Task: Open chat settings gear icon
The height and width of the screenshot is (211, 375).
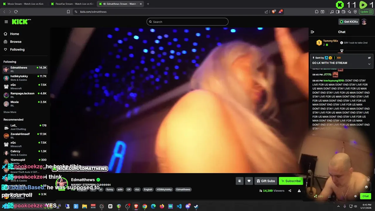Action: coord(355,196)
